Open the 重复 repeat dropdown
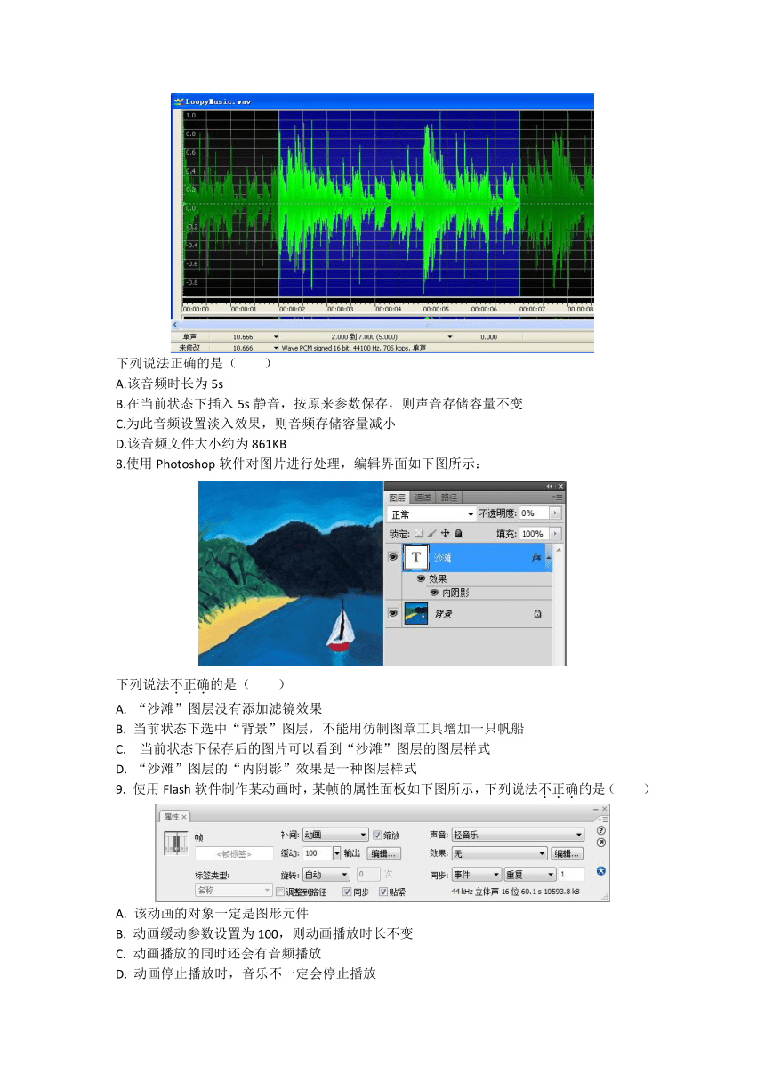The height and width of the screenshot is (1082, 765). click(530, 875)
